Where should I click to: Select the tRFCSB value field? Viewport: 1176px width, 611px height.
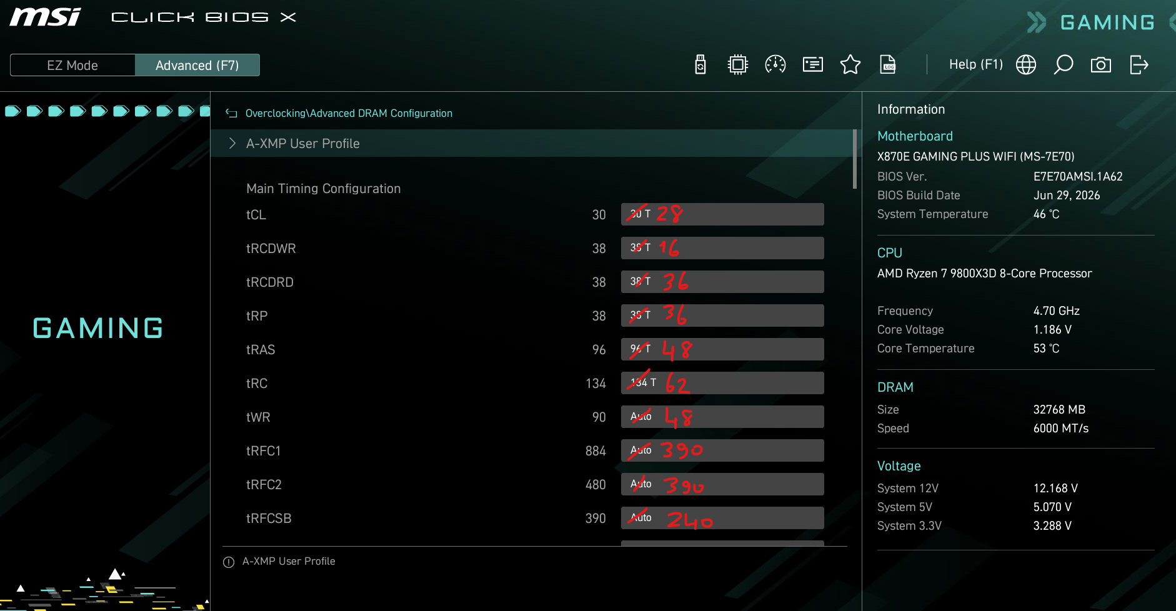click(722, 518)
